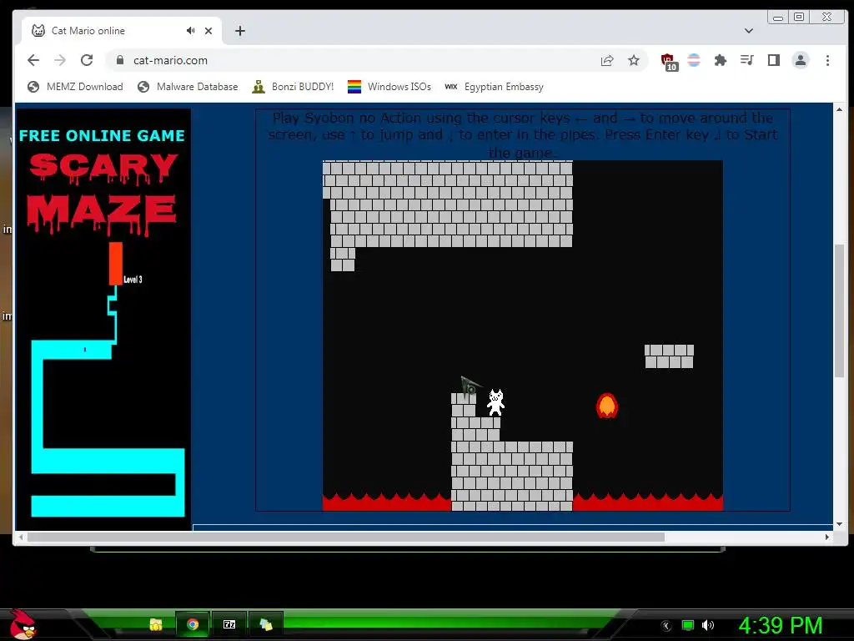Open the fourth taskbar app icon

click(x=266, y=624)
